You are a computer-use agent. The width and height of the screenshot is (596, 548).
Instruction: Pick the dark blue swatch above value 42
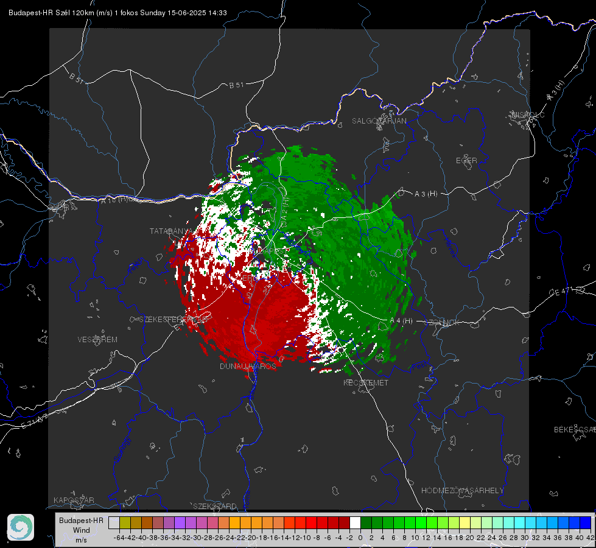[586, 523]
